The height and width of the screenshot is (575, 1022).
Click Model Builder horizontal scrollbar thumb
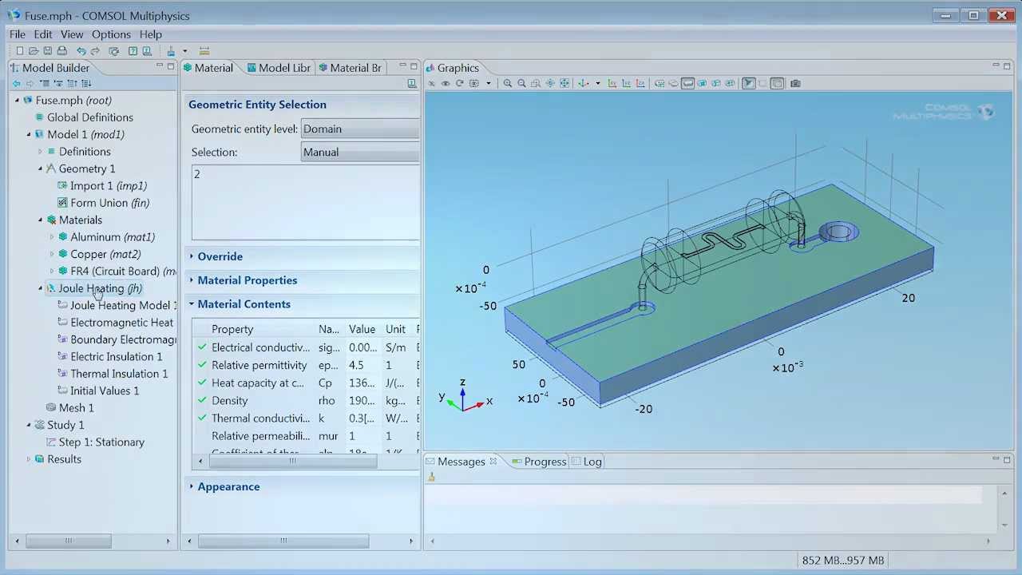click(x=68, y=541)
